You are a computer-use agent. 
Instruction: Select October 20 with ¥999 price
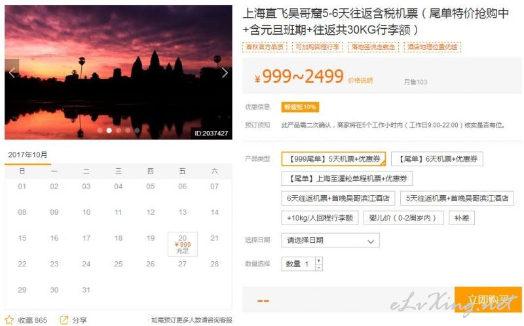pos(182,244)
